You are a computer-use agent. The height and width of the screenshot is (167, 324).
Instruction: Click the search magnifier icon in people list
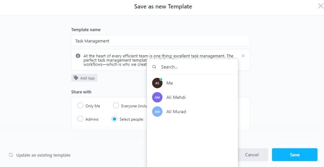[154, 67]
